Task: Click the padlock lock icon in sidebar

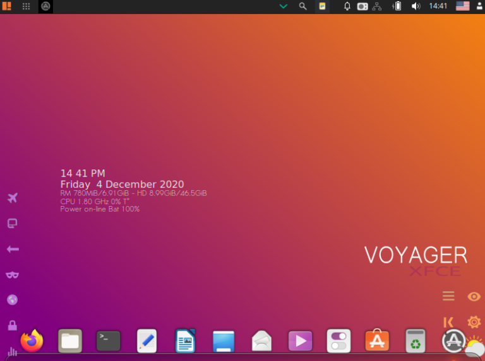Action: [x=13, y=325]
